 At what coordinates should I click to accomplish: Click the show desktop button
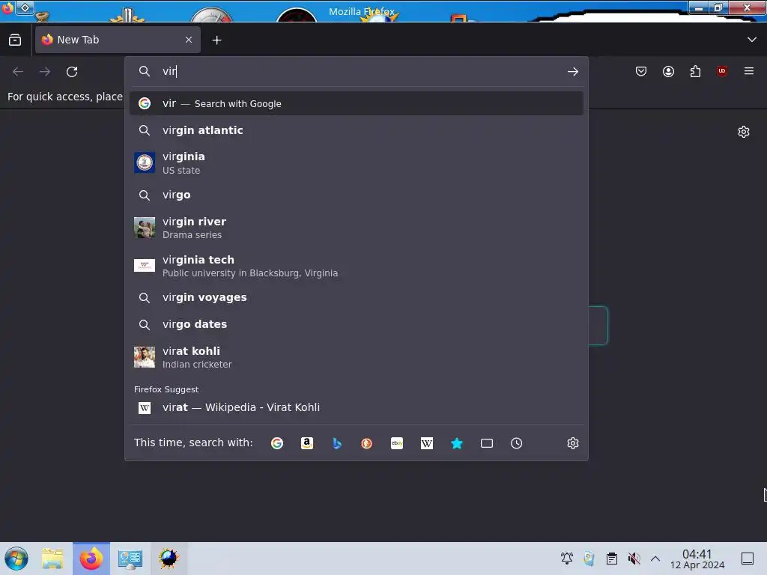coord(748,559)
